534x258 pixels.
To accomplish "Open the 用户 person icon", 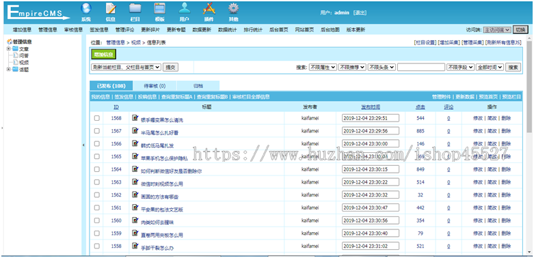I will coord(184,9).
